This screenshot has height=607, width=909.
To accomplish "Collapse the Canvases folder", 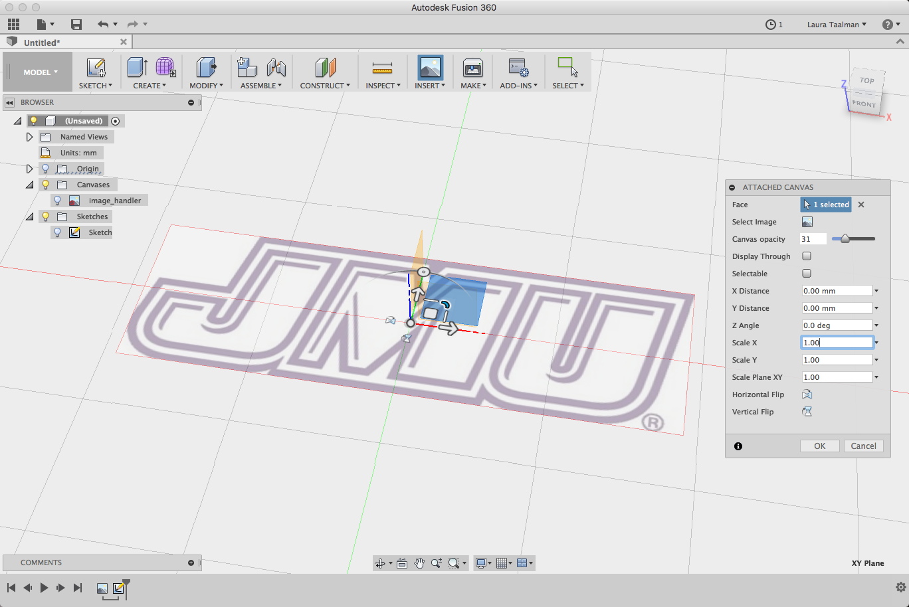I will [x=29, y=185].
